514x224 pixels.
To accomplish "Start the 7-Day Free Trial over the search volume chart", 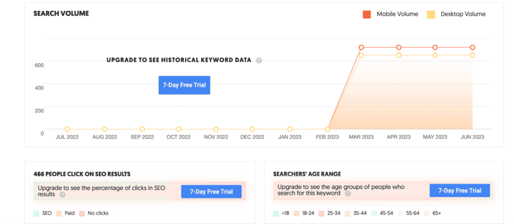I will (x=184, y=85).
